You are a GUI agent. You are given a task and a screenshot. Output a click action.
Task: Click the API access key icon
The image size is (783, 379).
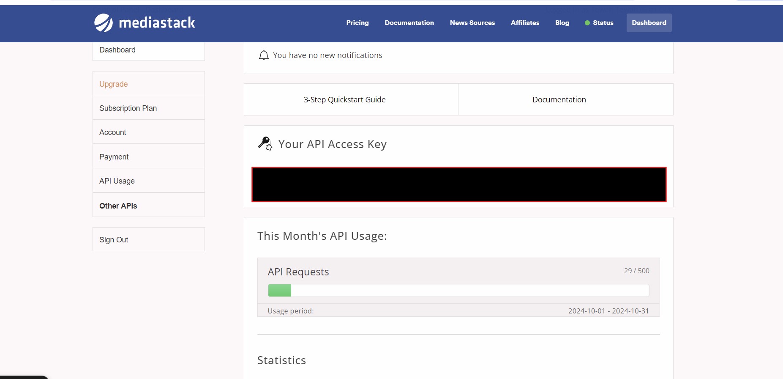point(265,144)
